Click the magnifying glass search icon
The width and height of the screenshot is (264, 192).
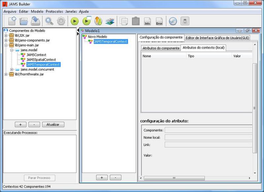pyautogui.click(x=49, y=21)
